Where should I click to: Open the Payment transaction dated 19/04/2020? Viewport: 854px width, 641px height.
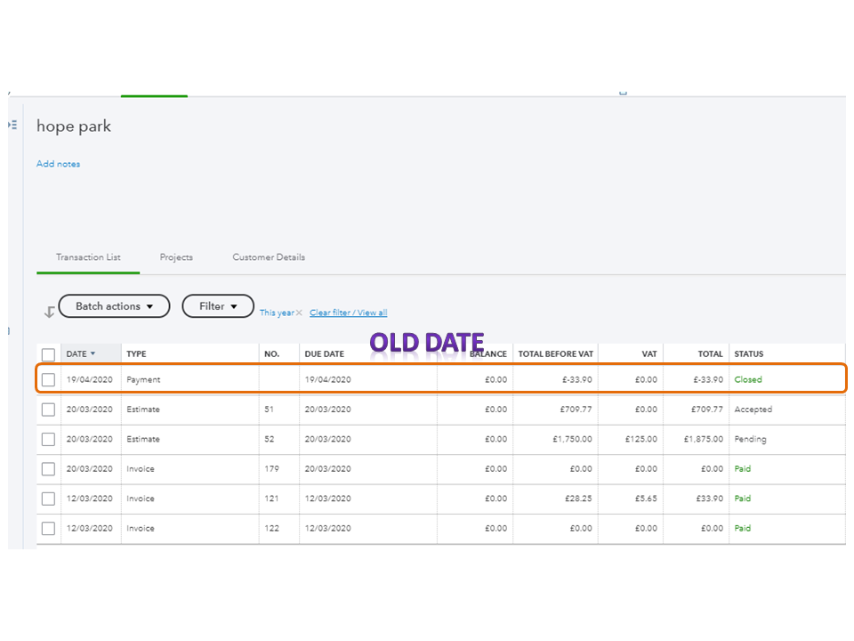tap(143, 380)
